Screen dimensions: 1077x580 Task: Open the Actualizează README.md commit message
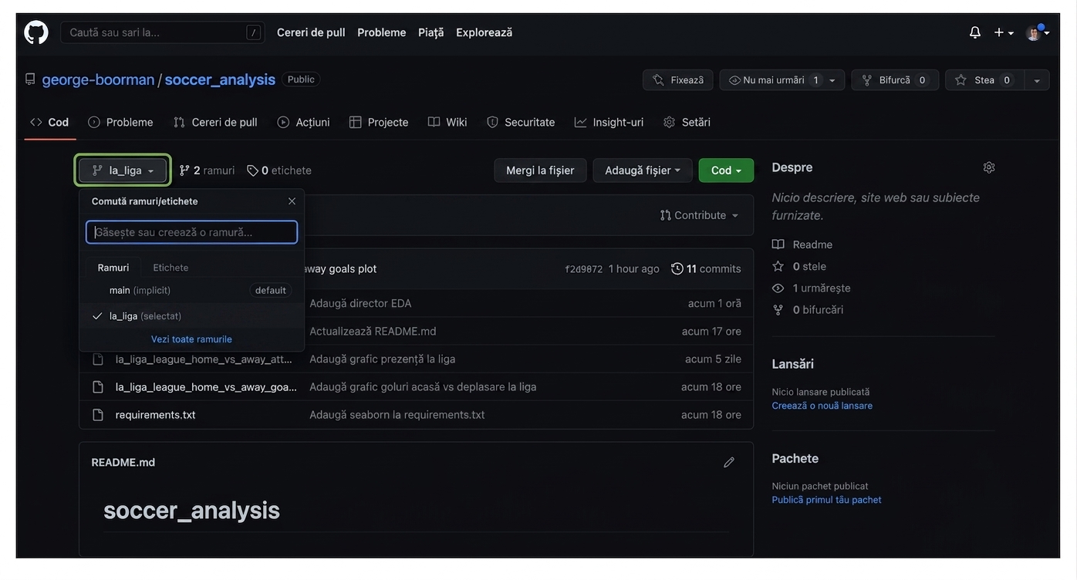(373, 331)
